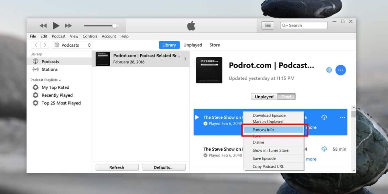Screen dimensions: 388x194
Task: Click the Top 25 Most Played gear icon
Action: [36, 103]
